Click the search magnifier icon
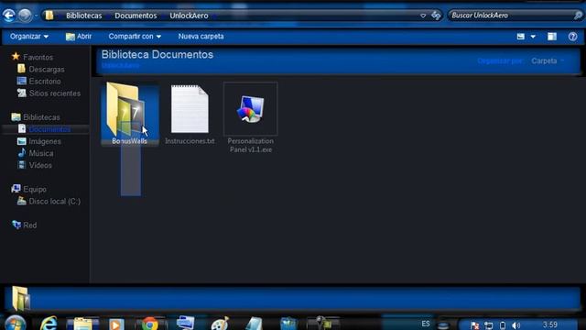This screenshot has height=330, width=586. (x=578, y=16)
